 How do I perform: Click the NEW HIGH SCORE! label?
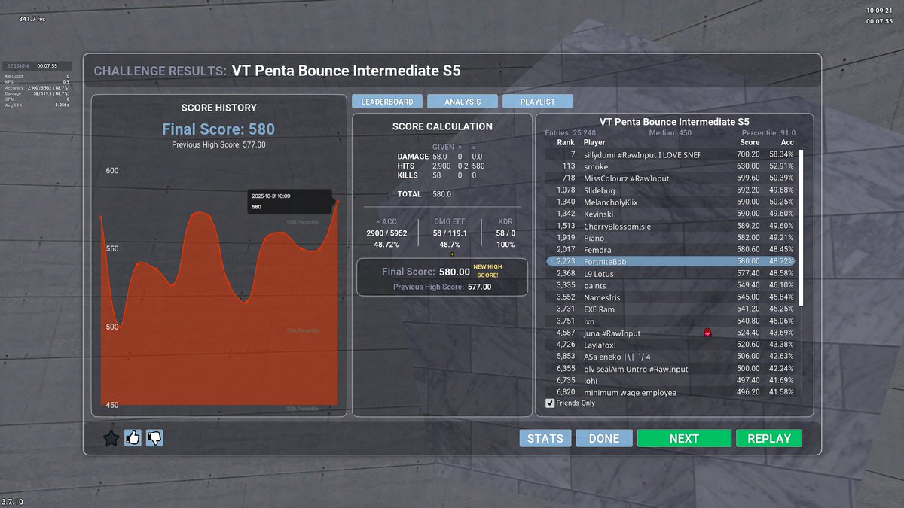487,271
